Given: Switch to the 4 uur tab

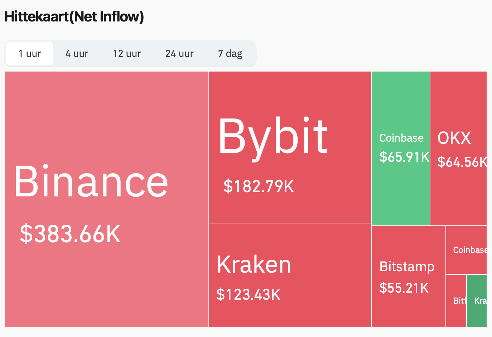Looking at the screenshot, I should point(77,54).
